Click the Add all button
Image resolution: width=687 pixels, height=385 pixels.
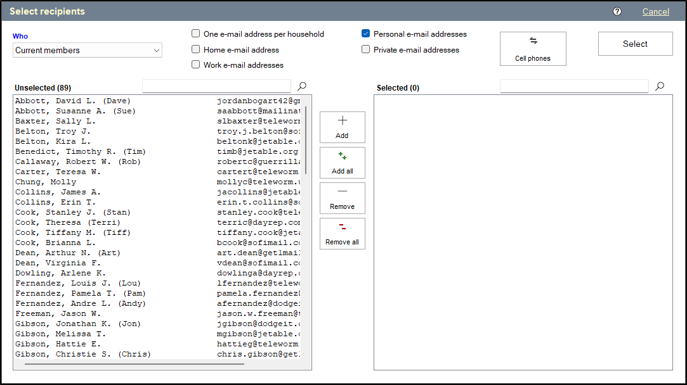343,163
